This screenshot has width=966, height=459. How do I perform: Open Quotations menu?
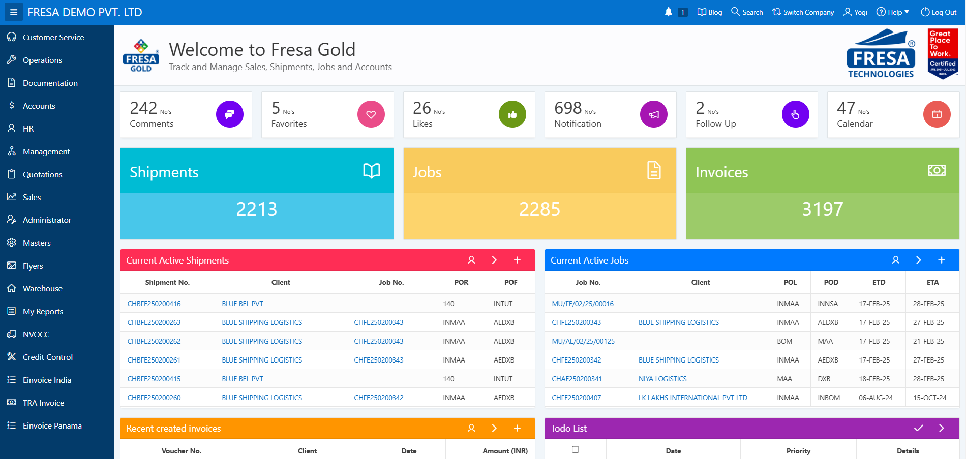tap(57, 174)
